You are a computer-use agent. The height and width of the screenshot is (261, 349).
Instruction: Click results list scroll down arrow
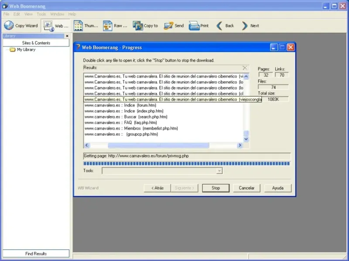(246, 139)
